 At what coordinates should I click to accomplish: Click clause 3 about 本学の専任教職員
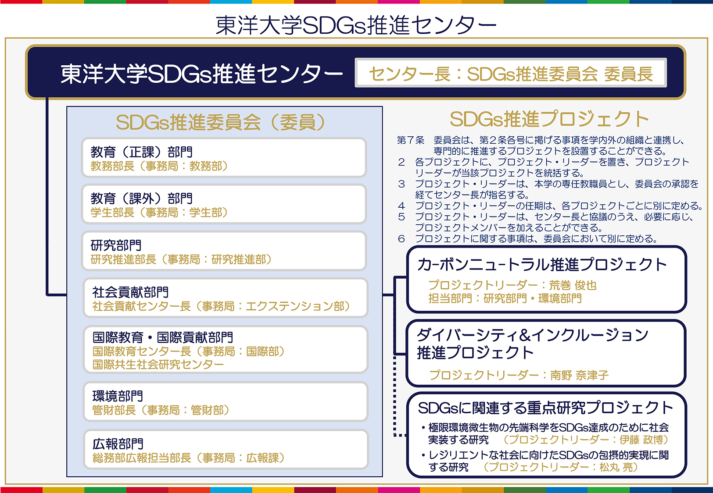[548, 189]
